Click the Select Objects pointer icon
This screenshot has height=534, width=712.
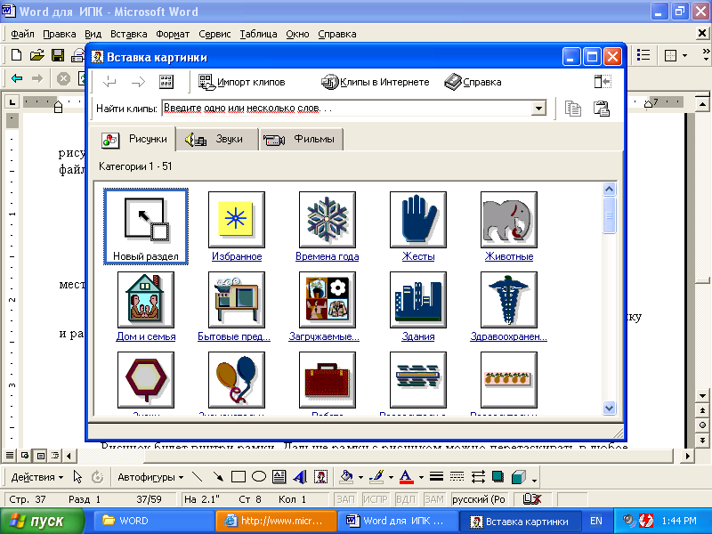(x=77, y=477)
